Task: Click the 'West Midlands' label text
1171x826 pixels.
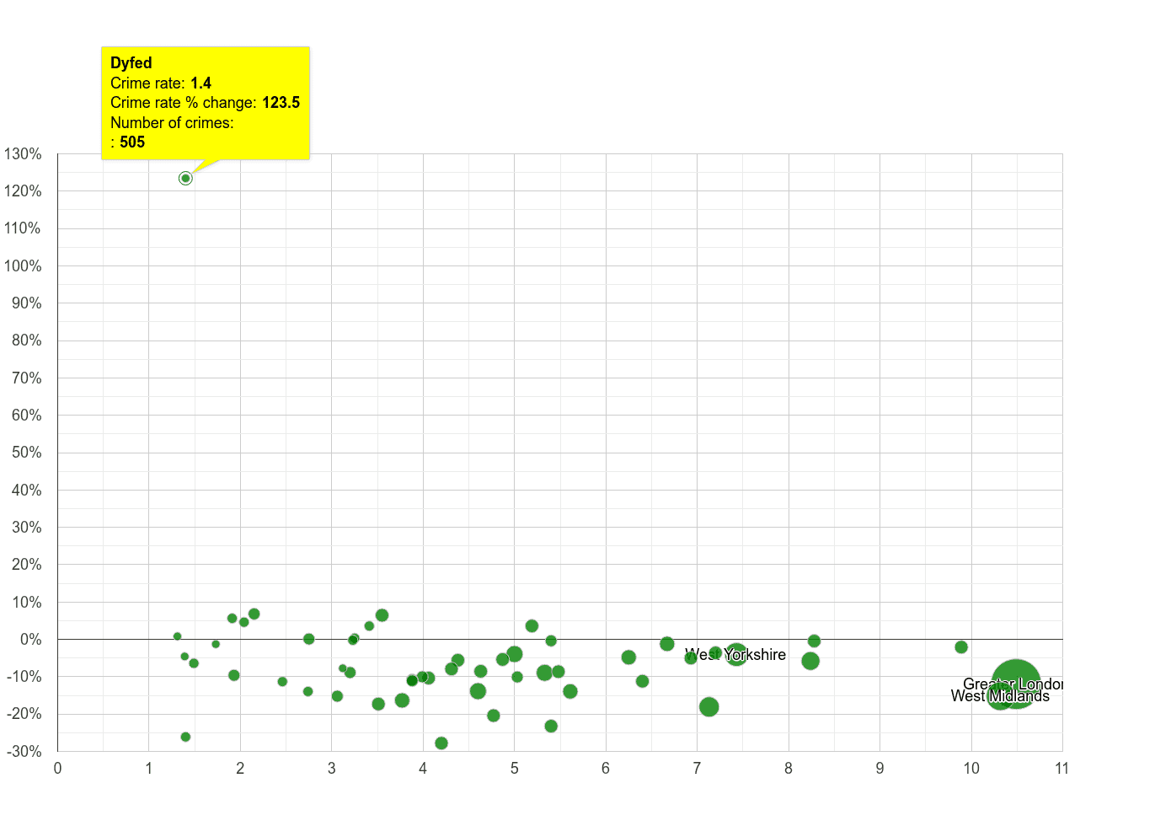Action: (1000, 695)
